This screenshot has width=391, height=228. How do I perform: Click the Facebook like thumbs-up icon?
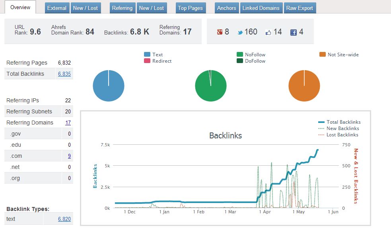pos(268,33)
